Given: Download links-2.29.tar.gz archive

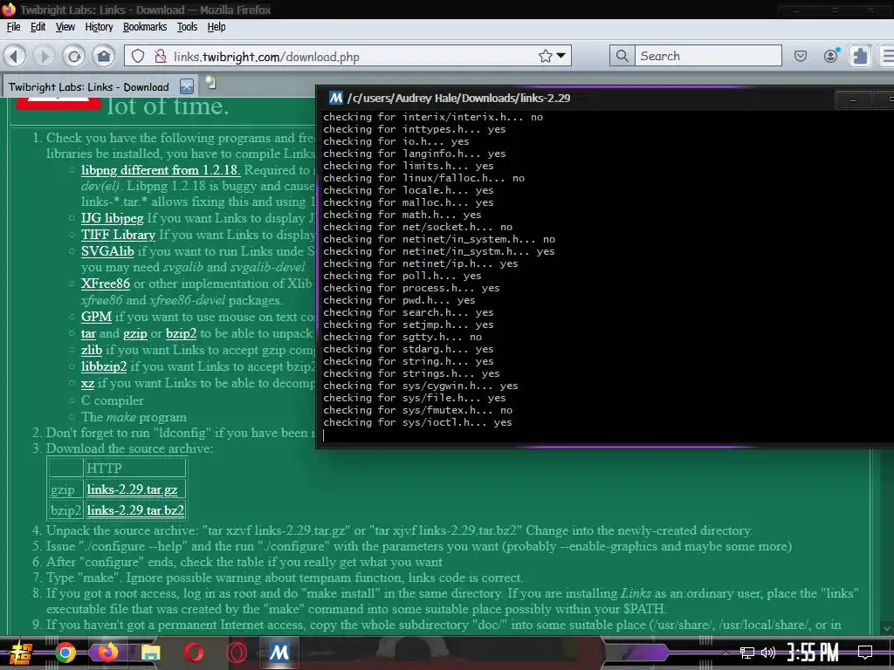Looking at the screenshot, I should [x=133, y=489].
